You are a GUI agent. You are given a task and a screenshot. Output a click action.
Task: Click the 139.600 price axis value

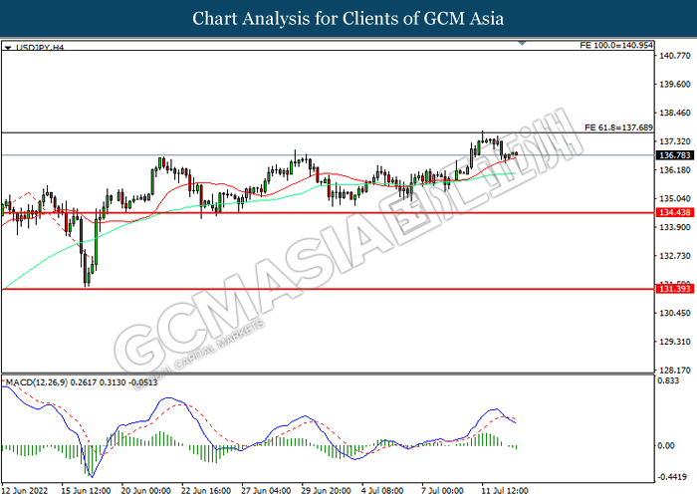point(675,84)
